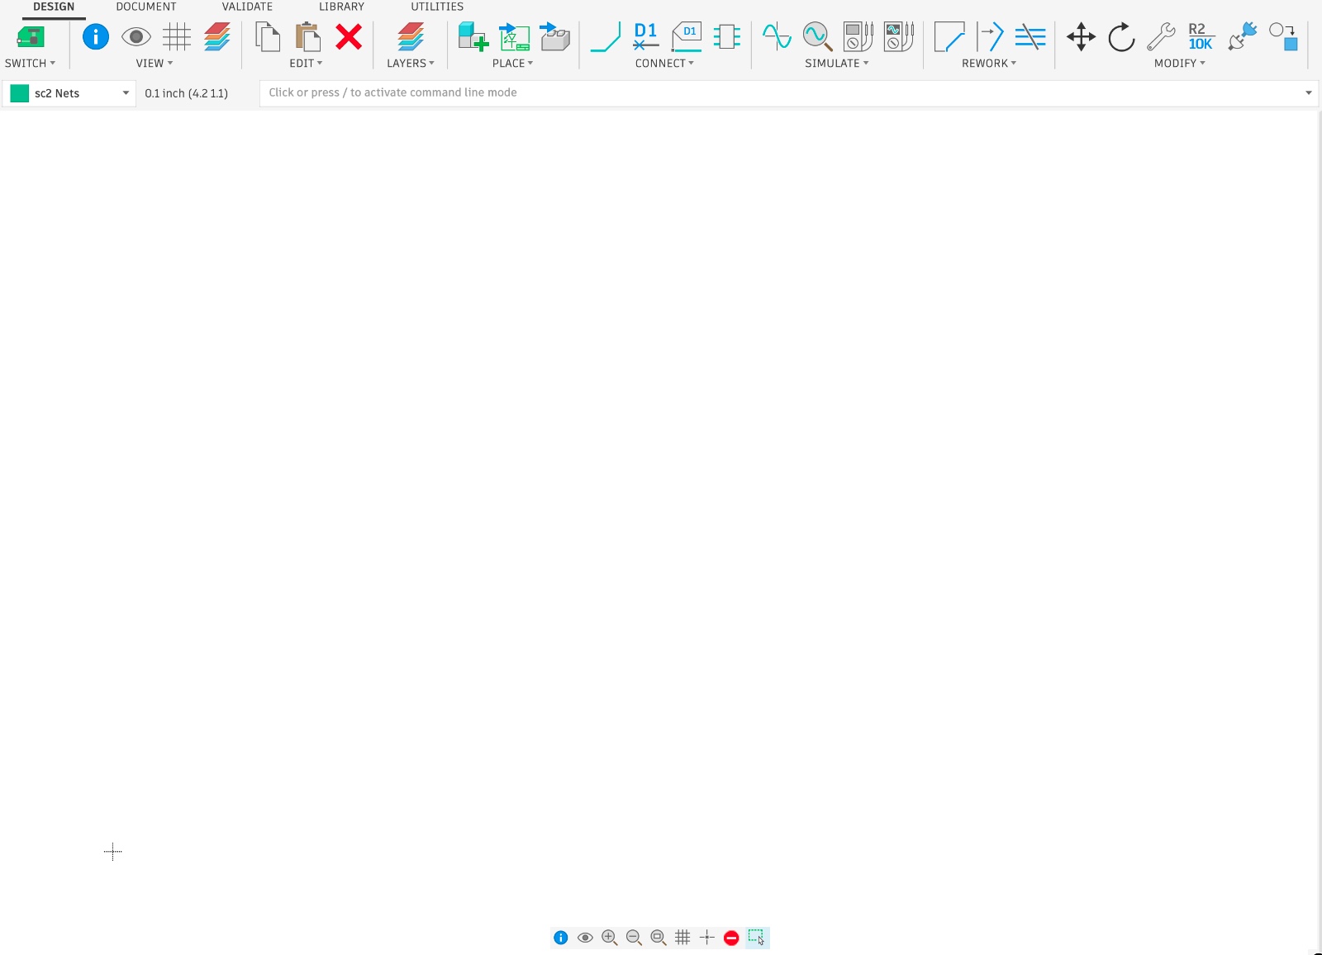Click the Zoom In magnifier icon
The image size is (1322, 955).
pyautogui.click(x=610, y=938)
